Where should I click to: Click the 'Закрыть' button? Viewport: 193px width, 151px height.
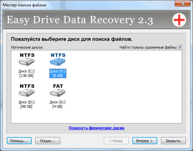(173, 141)
